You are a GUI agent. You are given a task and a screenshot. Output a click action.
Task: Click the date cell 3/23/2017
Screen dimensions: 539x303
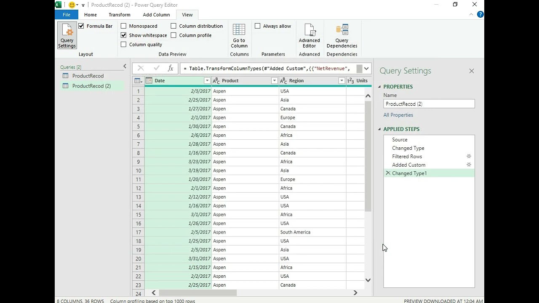pyautogui.click(x=178, y=162)
